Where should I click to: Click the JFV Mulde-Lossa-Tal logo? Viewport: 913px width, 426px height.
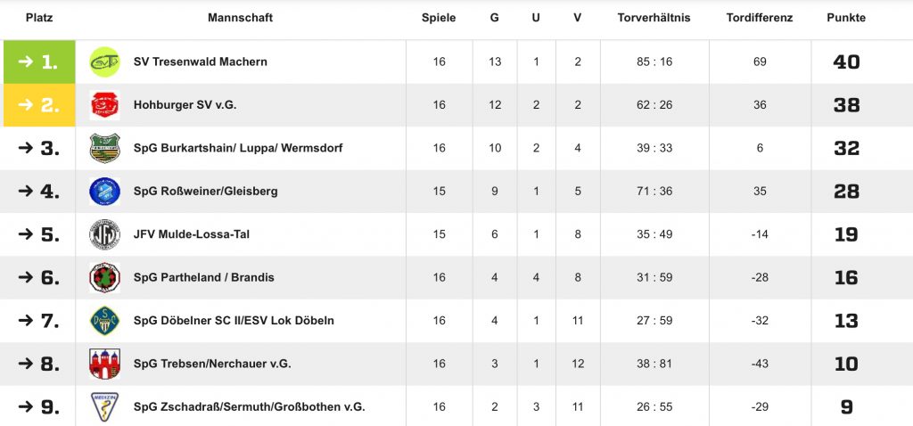point(104,234)
